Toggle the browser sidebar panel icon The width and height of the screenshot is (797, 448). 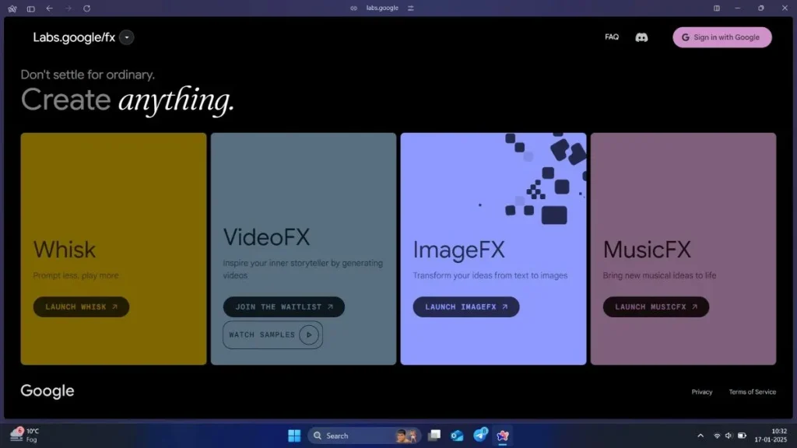(31, 9)
